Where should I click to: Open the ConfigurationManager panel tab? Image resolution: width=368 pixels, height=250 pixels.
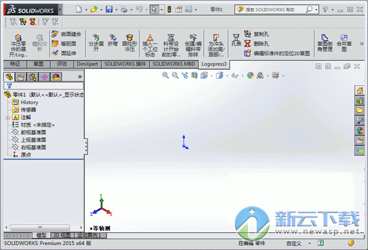pos(33,77)
